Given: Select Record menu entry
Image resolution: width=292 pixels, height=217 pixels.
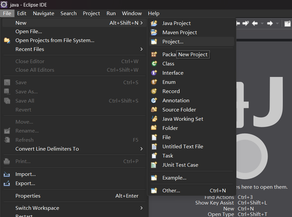Looking at the screenshot, I should click(x=192, y=91).
